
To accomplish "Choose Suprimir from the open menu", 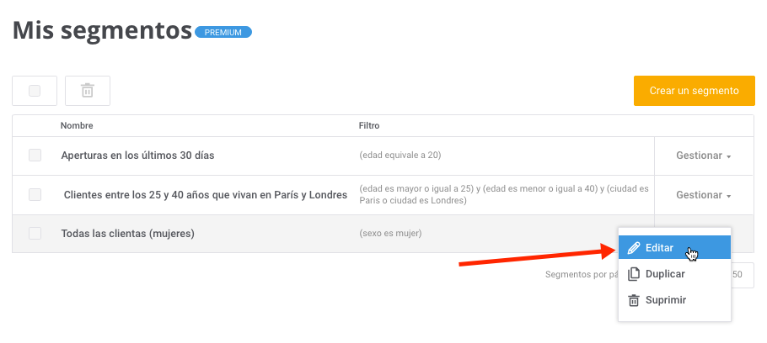I will pos(674,300).
